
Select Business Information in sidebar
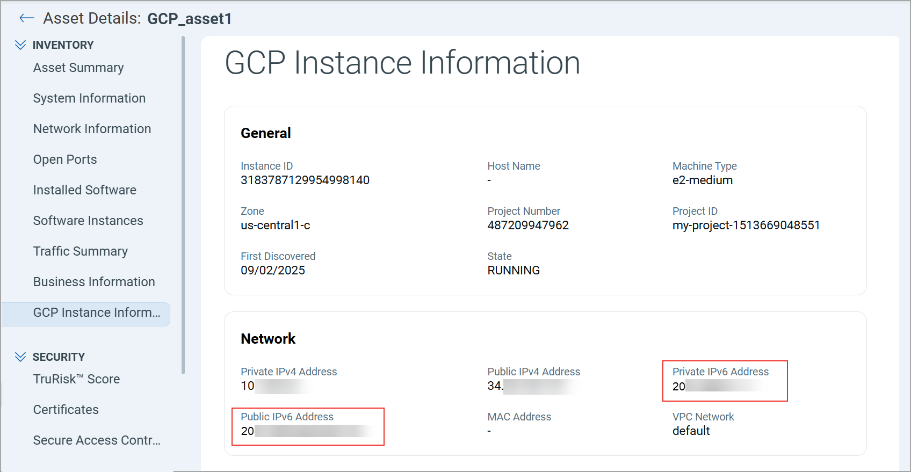[94, 282]
